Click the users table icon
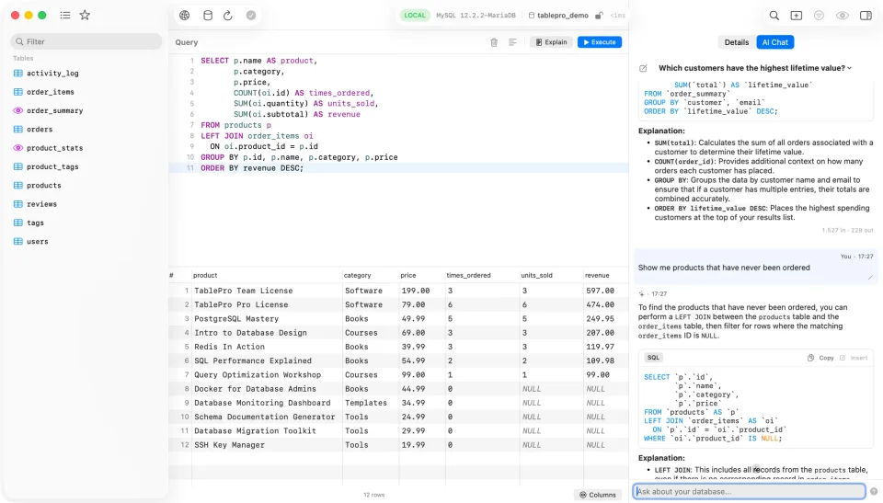 tap(18, 241)
